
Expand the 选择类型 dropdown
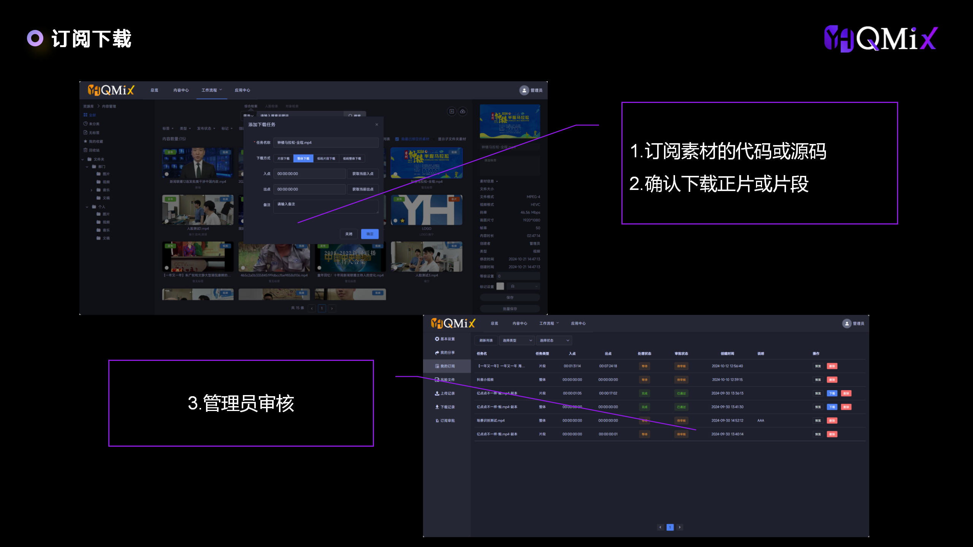pyautogui.click(x=517, y=340)
